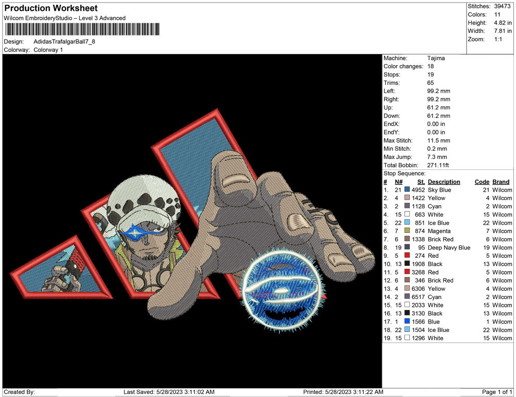This screenshot has height=397, width=516.
Task: Click the White swatch with 663 stitches
Action: (407, 214)
